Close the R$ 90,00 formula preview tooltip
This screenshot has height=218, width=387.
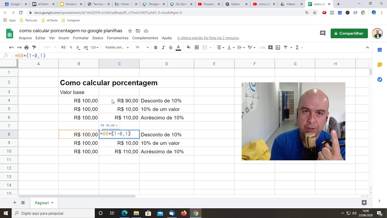[x=117, y=125]
